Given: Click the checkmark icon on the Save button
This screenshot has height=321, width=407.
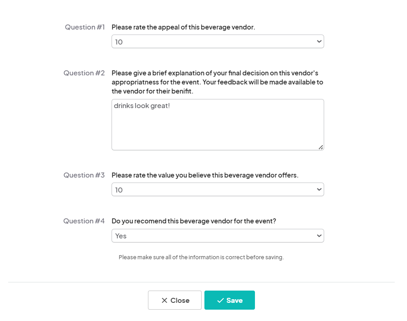Looking at the screenshot, I should tap(221, 300).
